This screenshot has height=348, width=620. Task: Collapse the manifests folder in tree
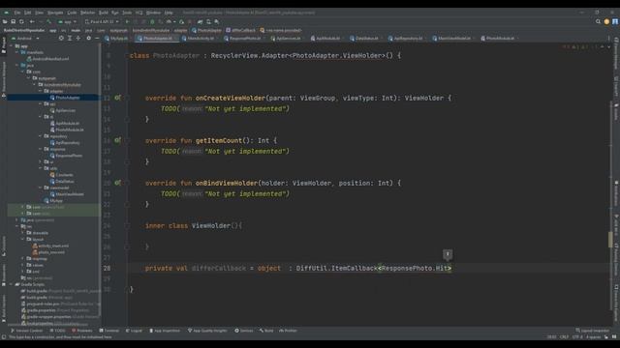click(x=17, y=52)
